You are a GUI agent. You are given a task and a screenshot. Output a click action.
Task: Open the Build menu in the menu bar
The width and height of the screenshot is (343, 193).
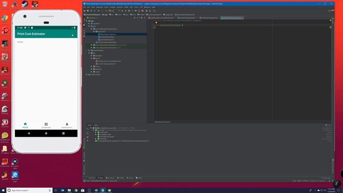click(x=126, y=7)
